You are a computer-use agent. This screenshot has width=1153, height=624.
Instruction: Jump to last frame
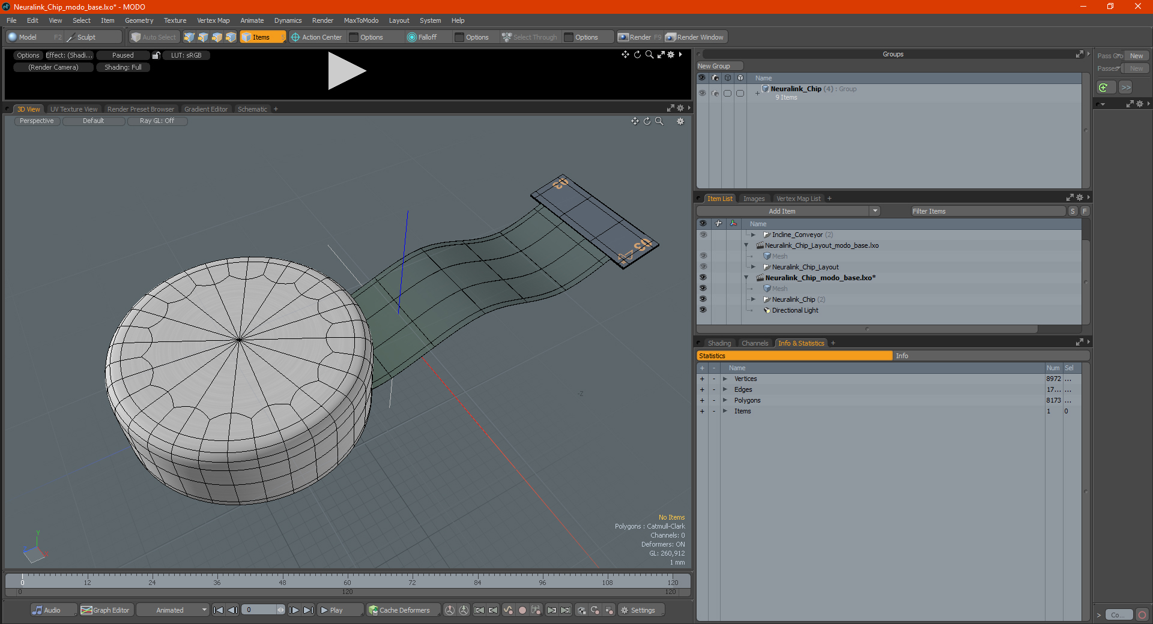point(308,610)
